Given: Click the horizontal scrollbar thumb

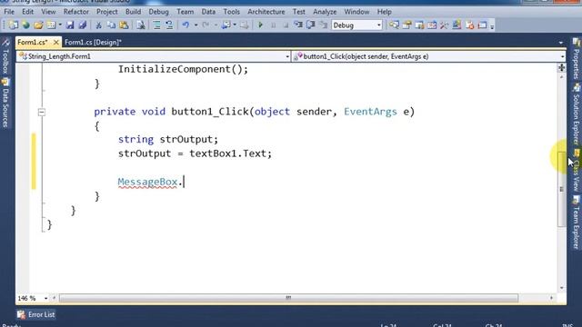Looking at the screenshot, I should click(288, 298).
